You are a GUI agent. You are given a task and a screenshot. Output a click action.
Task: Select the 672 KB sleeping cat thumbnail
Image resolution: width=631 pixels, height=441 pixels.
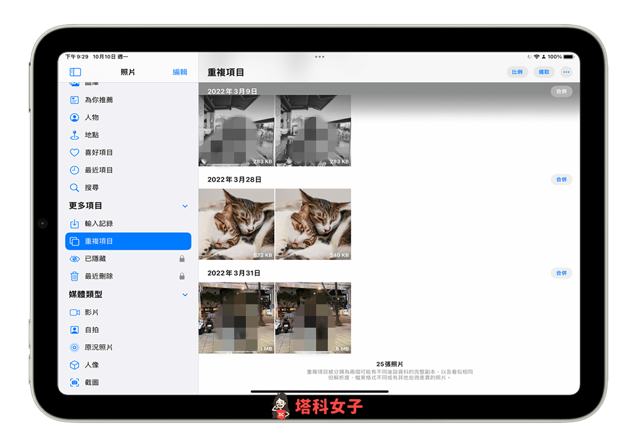[x=236, y=224]
